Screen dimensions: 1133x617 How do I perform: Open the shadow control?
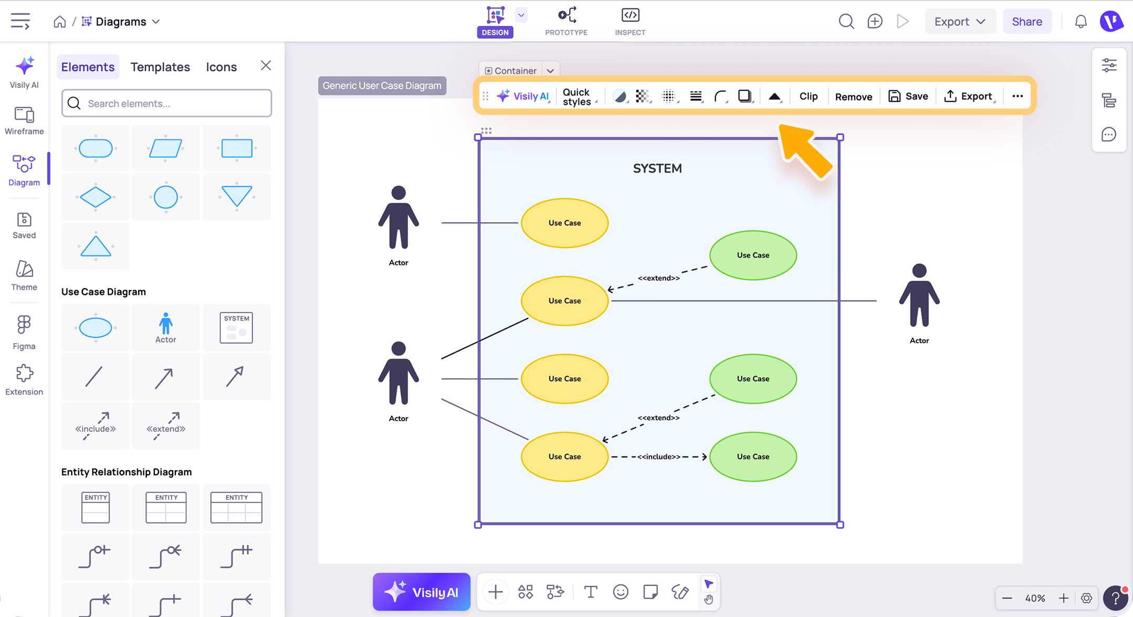(745, 96)
